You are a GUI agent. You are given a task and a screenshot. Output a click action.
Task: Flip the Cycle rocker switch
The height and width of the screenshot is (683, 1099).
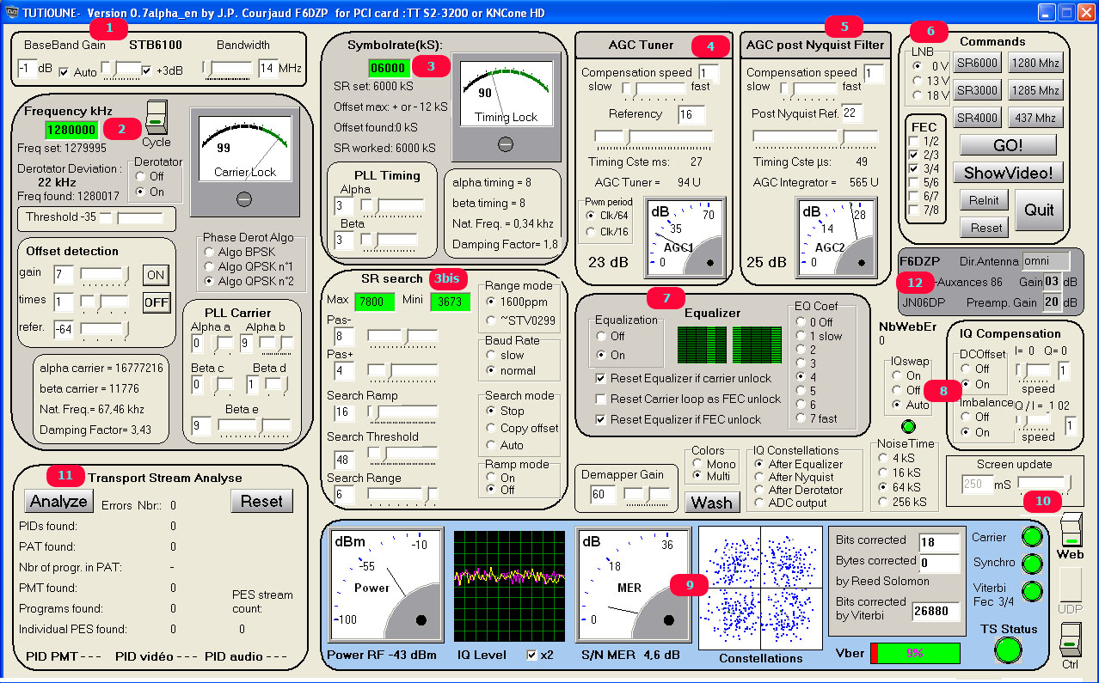coord(156,118)
